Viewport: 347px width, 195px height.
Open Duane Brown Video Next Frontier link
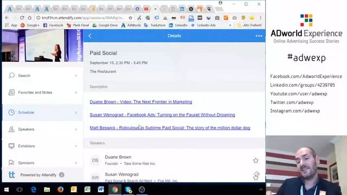click(x=141, y=102)
